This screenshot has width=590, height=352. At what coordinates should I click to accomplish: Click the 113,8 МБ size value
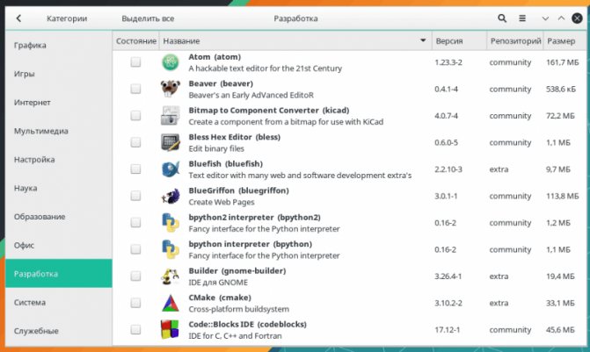563,196
